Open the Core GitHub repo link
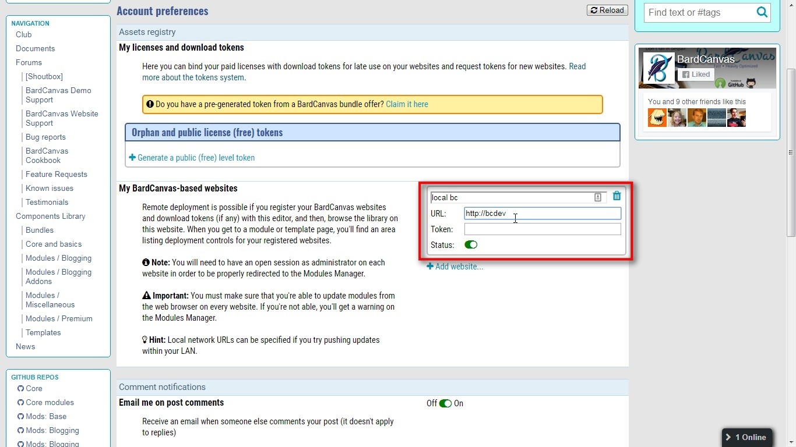The height and width of the screenshot is (447, 796). pyautogui.click(x=30, y=388)
